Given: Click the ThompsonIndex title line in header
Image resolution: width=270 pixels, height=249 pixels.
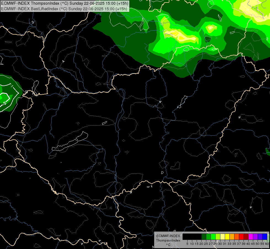Looking at the screenshot, I should [65, 3].
